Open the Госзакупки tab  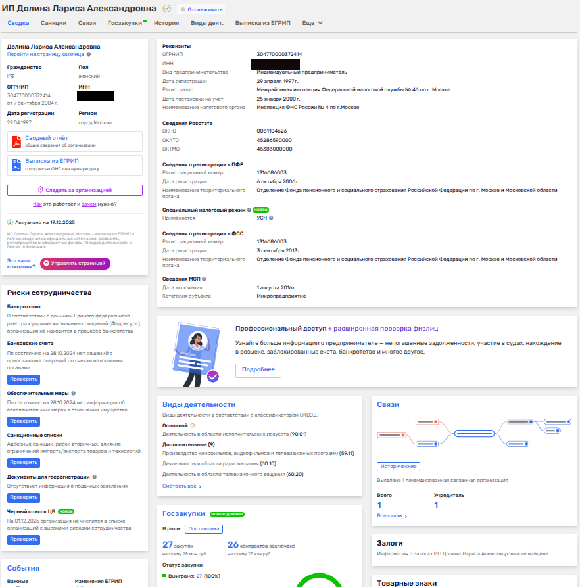coord(124,23)
